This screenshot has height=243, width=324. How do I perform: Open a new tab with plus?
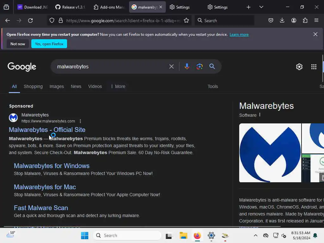(x=249, y=7)
